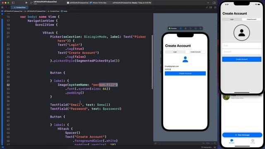Open the folder breadcrumb LBTASwiftUIFirebaseChat
This screenshot has width=265, height=149.
[35, 11]
